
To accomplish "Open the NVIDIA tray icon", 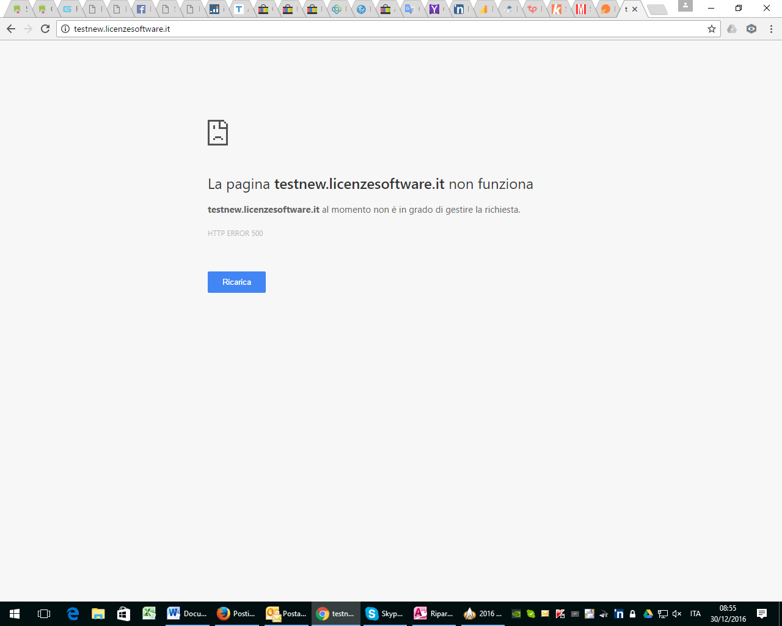I will pos(516,614).
